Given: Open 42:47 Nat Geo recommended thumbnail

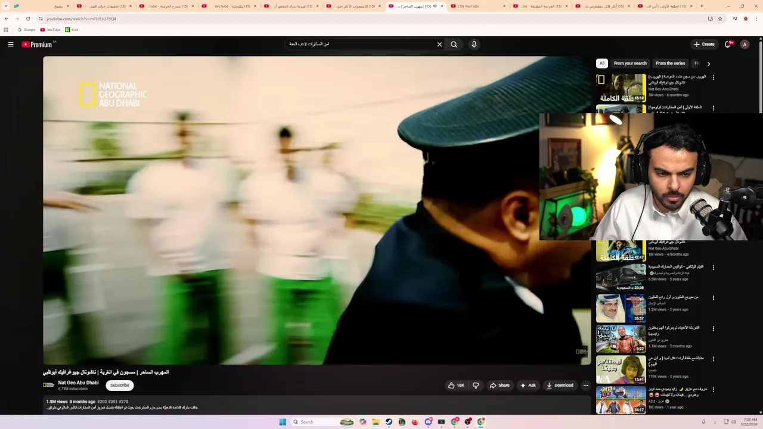Looking at the screenshot, I should [621, 250].
